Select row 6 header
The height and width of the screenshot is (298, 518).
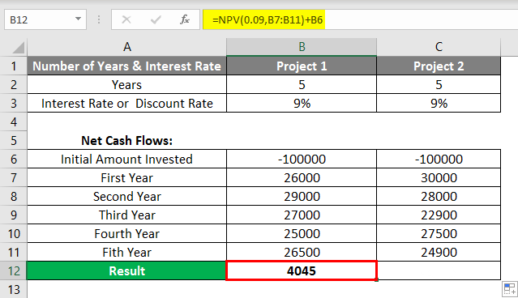14,159
